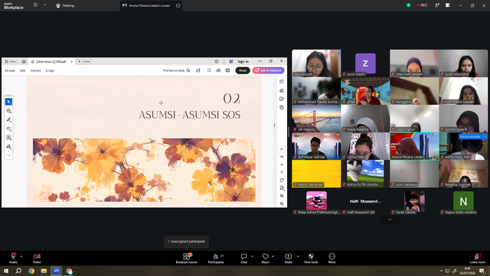
Task: Open Breakout rooms
Action: 187,258
